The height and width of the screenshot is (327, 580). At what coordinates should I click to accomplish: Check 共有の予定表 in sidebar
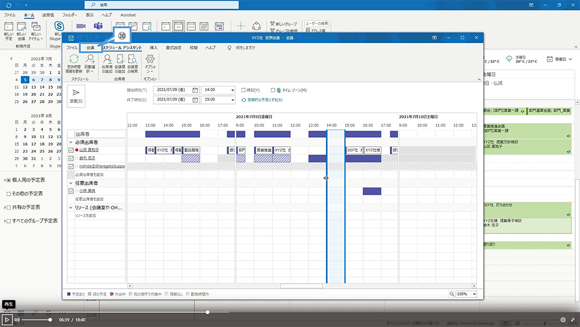(x=9, y=207)
